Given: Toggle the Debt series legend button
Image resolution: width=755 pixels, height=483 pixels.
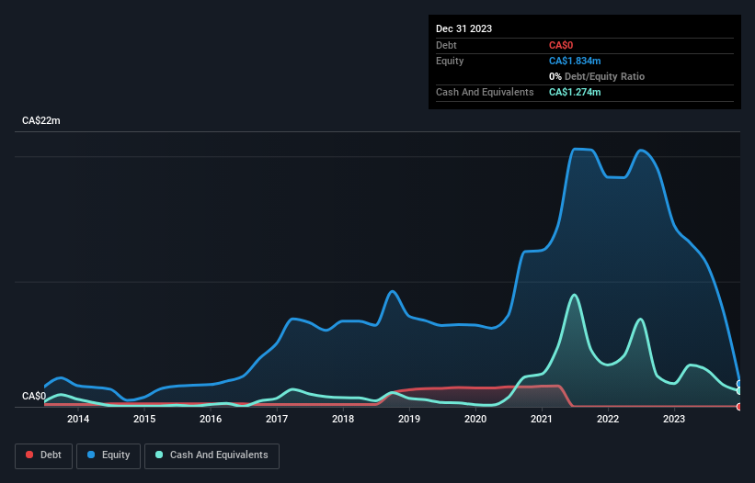Looking at the screenshot, I should (44, 455).
